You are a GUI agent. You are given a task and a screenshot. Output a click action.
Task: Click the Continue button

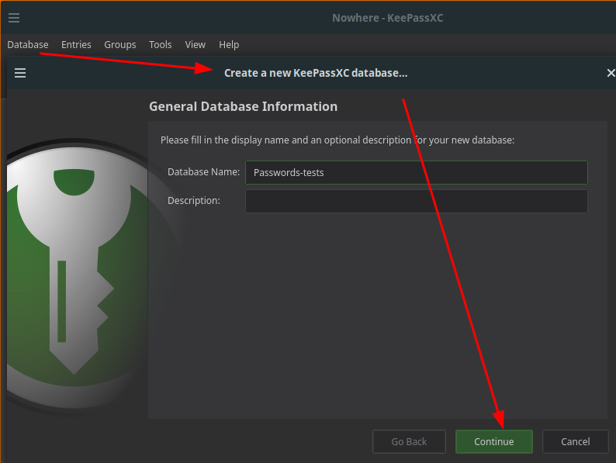click(494, 442)
